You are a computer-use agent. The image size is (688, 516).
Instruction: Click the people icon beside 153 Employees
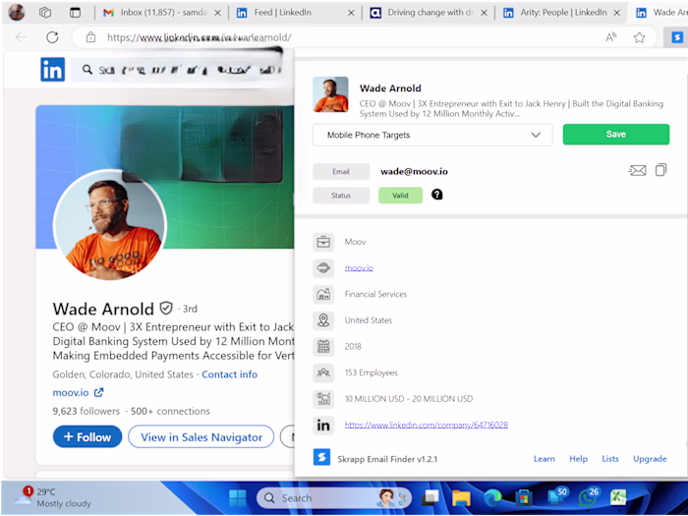point(323,373)
